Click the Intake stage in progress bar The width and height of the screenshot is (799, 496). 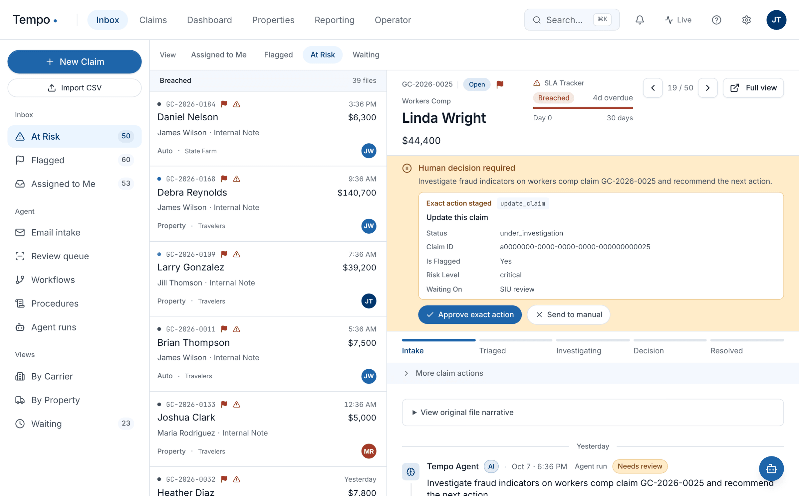coord(438,347)
